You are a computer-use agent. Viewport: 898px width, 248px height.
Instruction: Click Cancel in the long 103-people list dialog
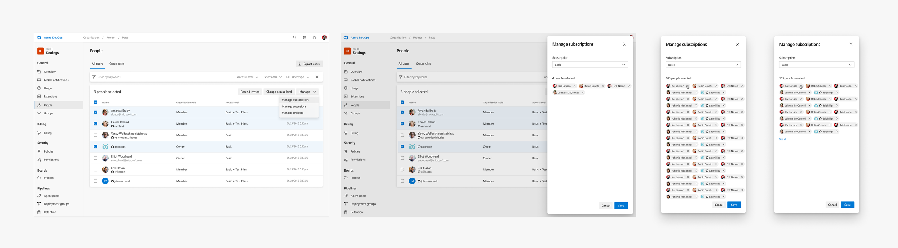pyautogui.click(x=719, y=205)
